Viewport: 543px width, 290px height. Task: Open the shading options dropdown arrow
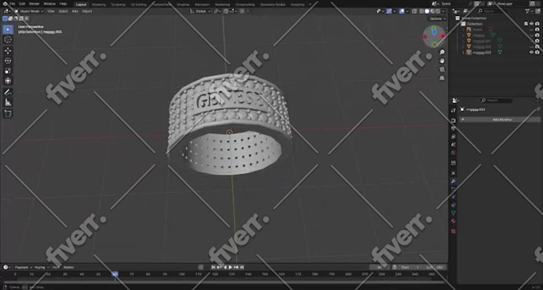click(x=443, y=11)
